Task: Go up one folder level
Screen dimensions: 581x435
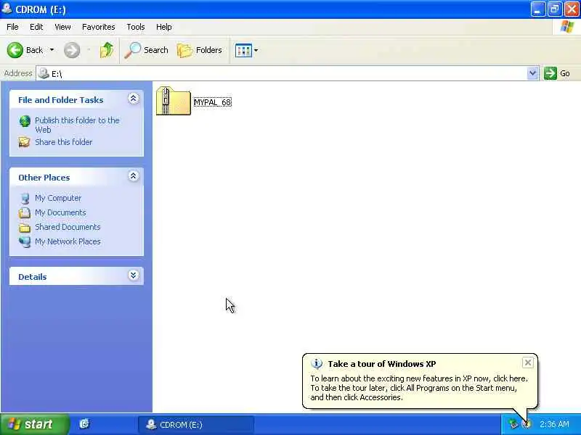Action: point(107,50)
